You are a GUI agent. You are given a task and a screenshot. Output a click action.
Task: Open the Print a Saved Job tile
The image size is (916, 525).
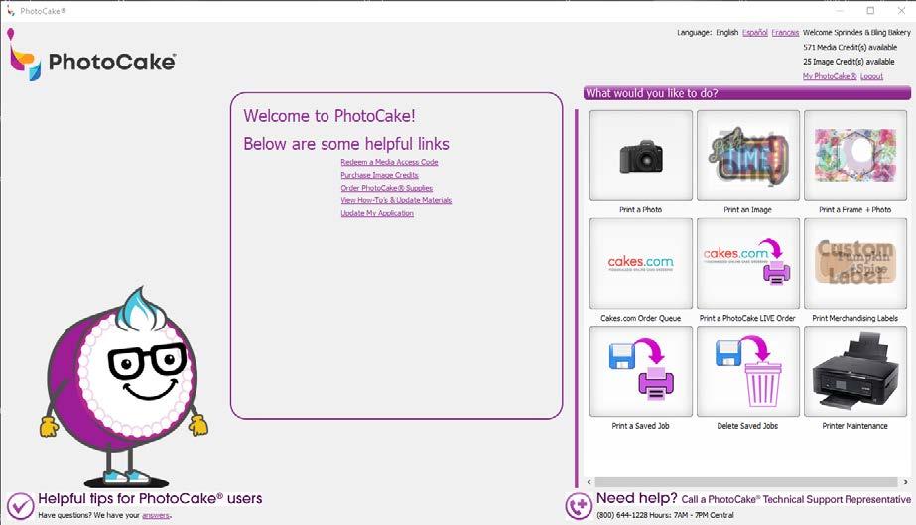coord(641,371)
